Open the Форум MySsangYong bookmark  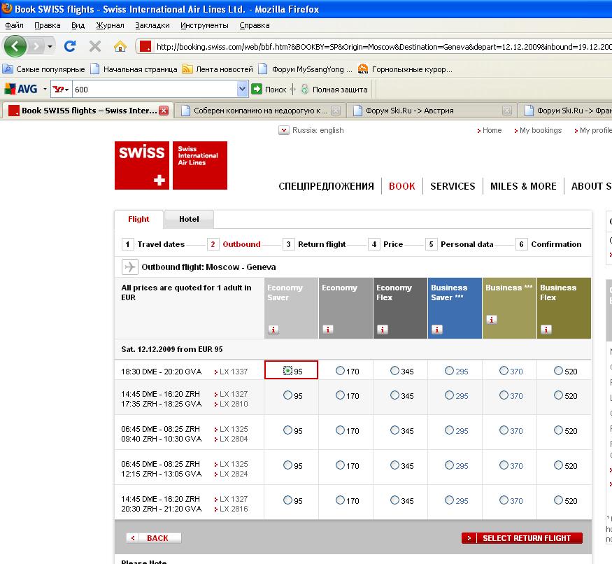point(305,69)
